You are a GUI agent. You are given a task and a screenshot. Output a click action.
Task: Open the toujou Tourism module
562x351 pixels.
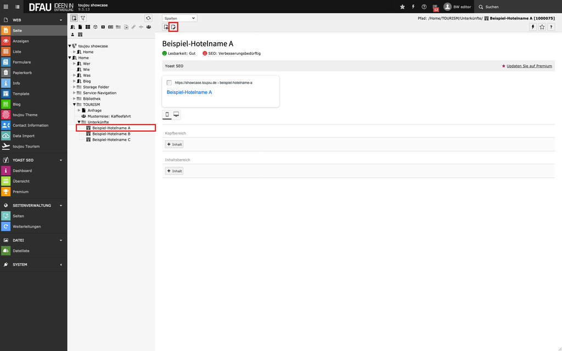[26, 146]
